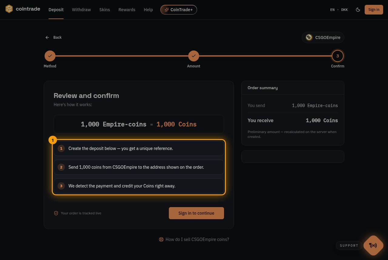Click the You receive 1,000 Coins value
The height and width of the screenshot is (260, 388).
pos(322,120)
